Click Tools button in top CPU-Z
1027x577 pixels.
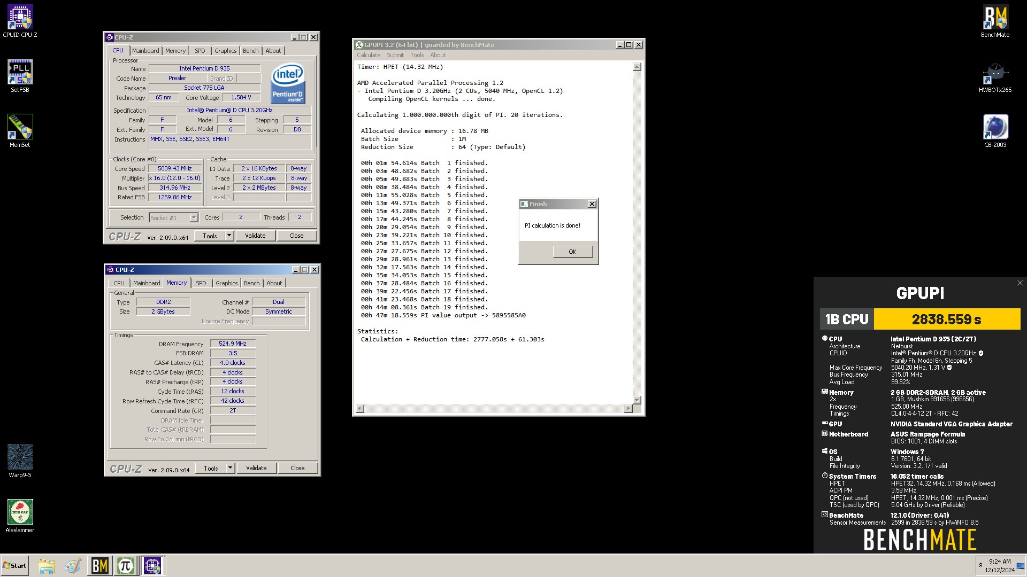(x=210, y=236)
